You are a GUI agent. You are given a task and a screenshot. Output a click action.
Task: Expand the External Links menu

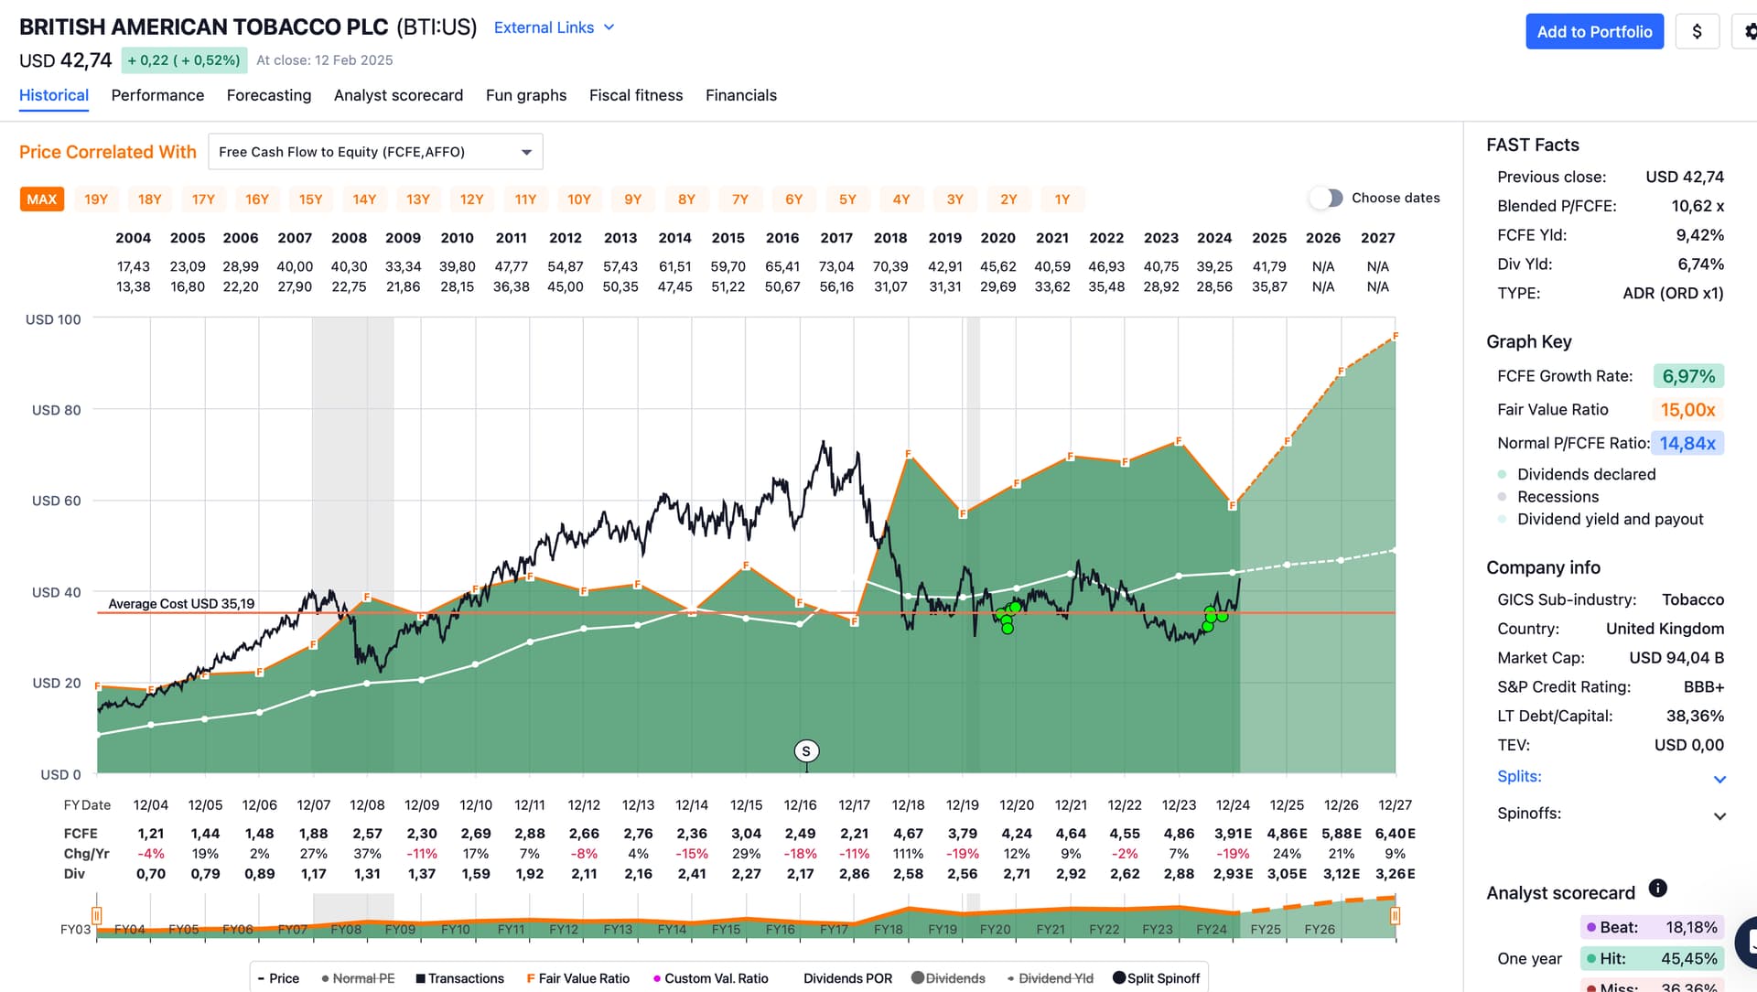point(554,27)
